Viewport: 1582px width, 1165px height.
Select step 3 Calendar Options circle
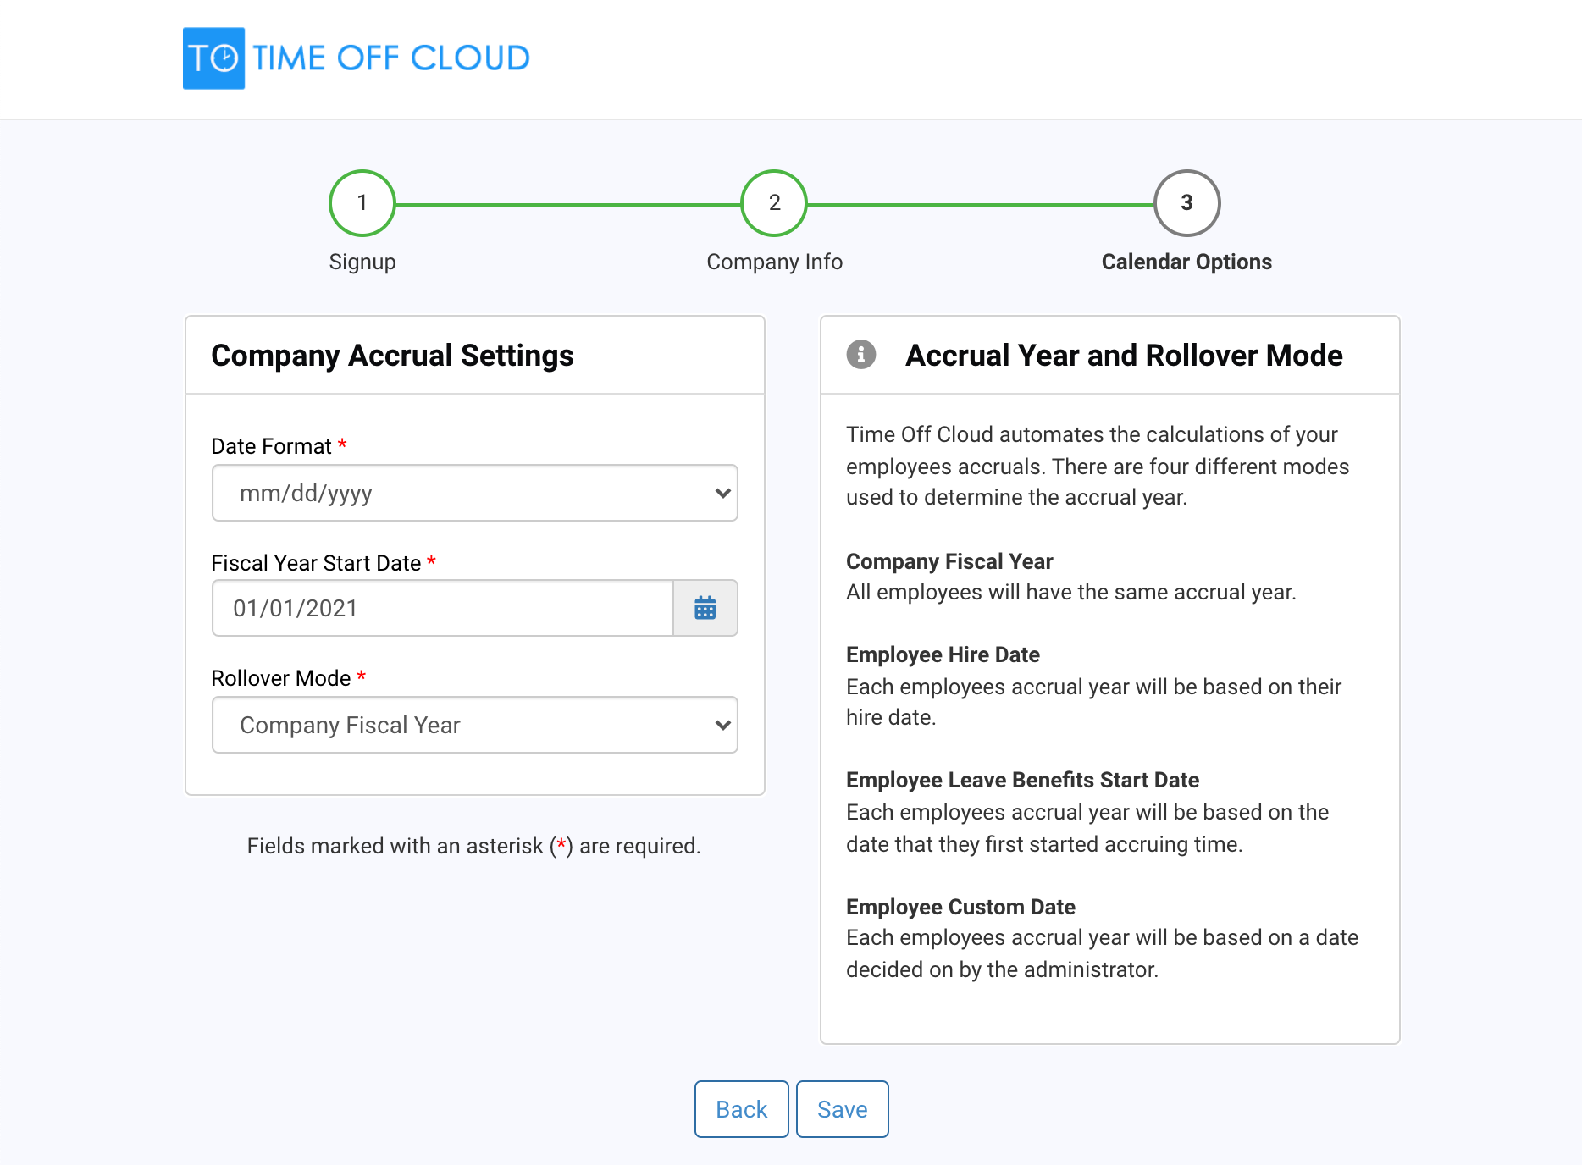click(x=1186, y=203)
